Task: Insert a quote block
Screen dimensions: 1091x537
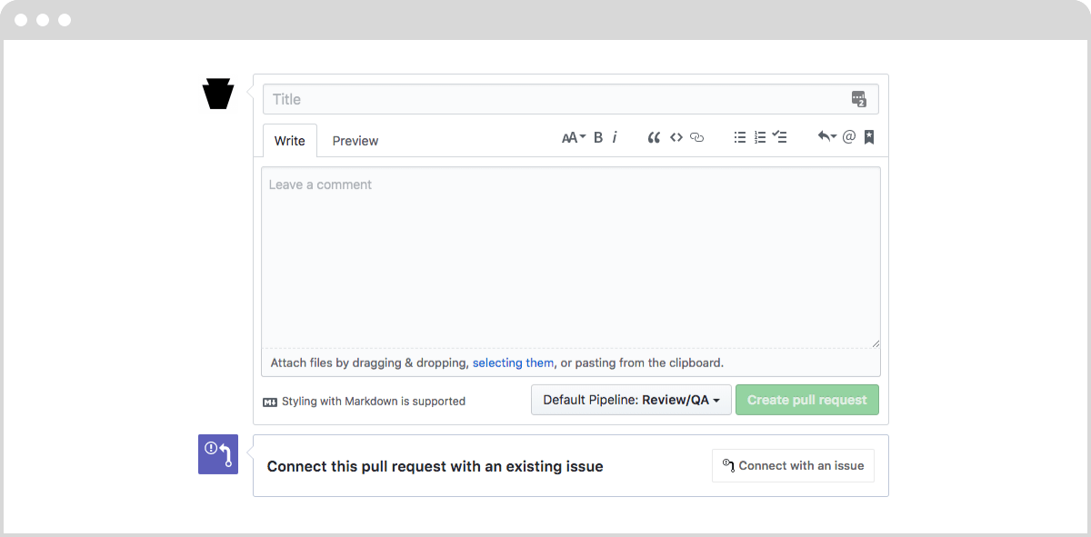Action: click(x=654, y=137)
